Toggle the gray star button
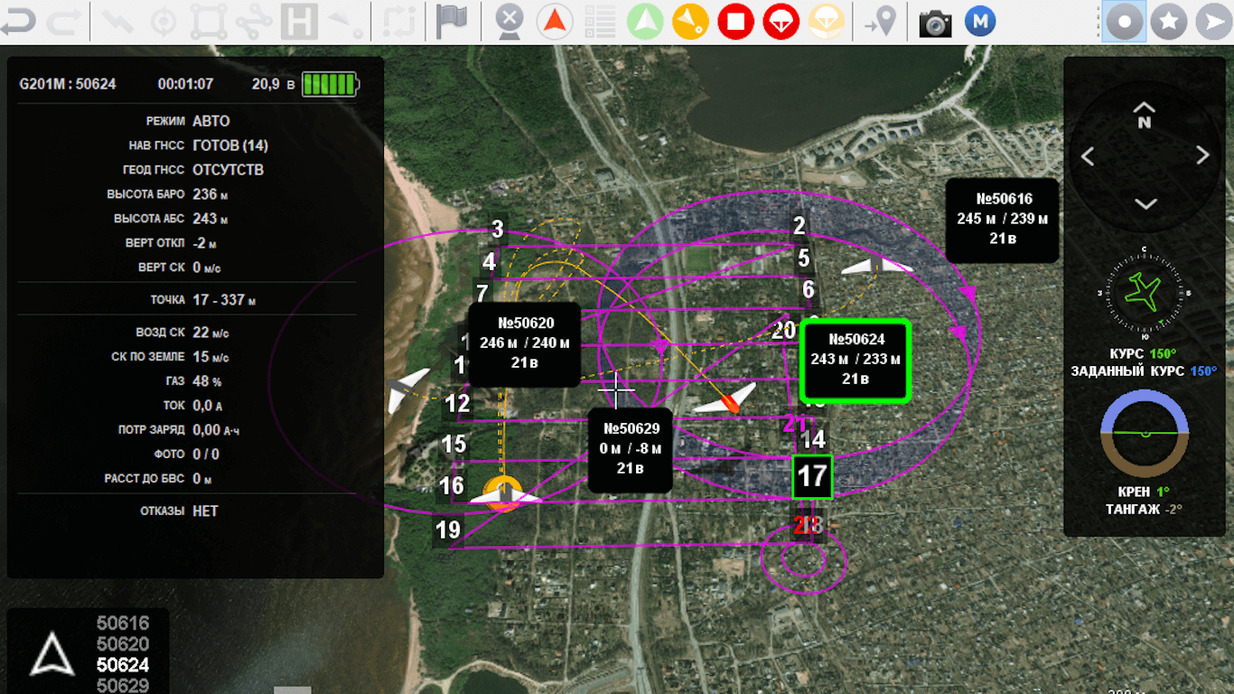Screen dimensions: 1234x694 pos(1168,21)
